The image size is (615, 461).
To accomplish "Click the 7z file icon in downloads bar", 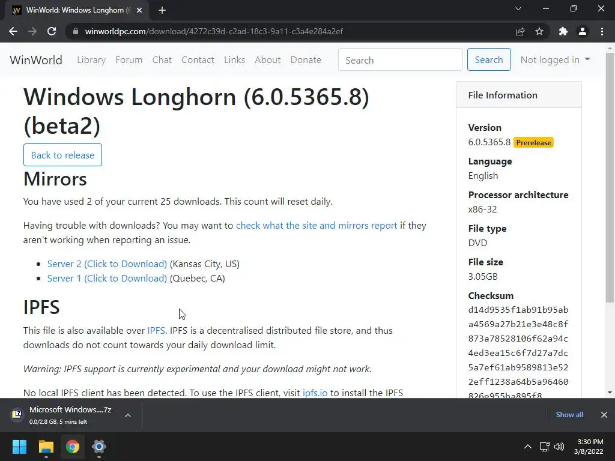I will coord(17,414).
